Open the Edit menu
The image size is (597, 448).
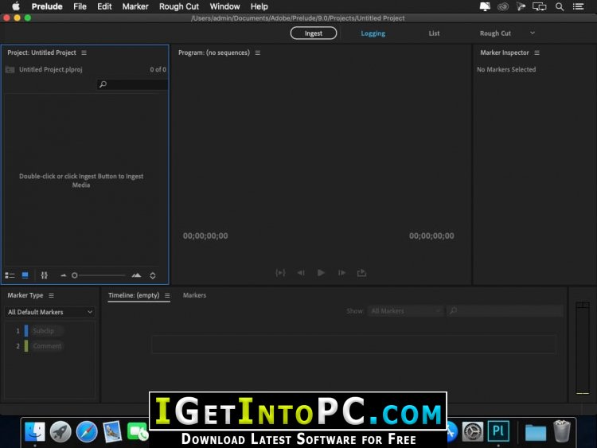point(104,6)
